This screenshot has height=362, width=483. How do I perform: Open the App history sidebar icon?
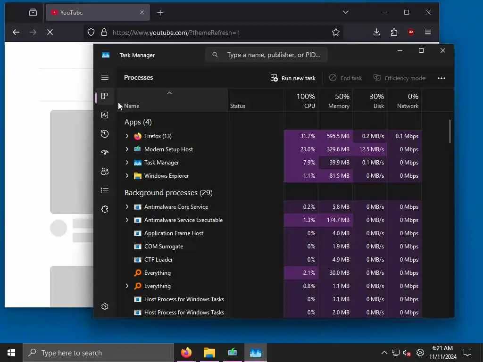pos(105,134)
